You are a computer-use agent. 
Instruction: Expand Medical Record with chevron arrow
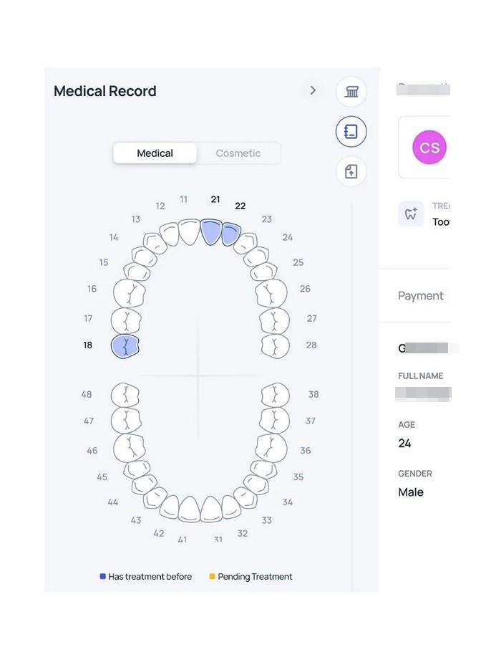(x=313, y=90)
